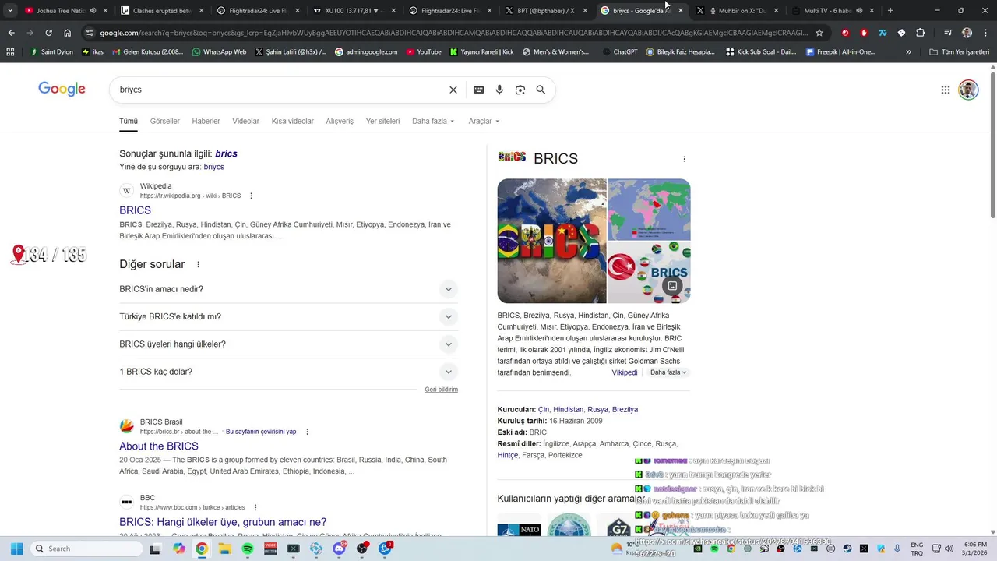997x561 pixels.
Task: Clear the search box with the X icon
Action: pyautogui.click(x=453, y=90)
